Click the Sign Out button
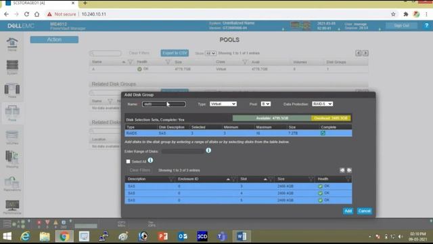 point(401,26)
